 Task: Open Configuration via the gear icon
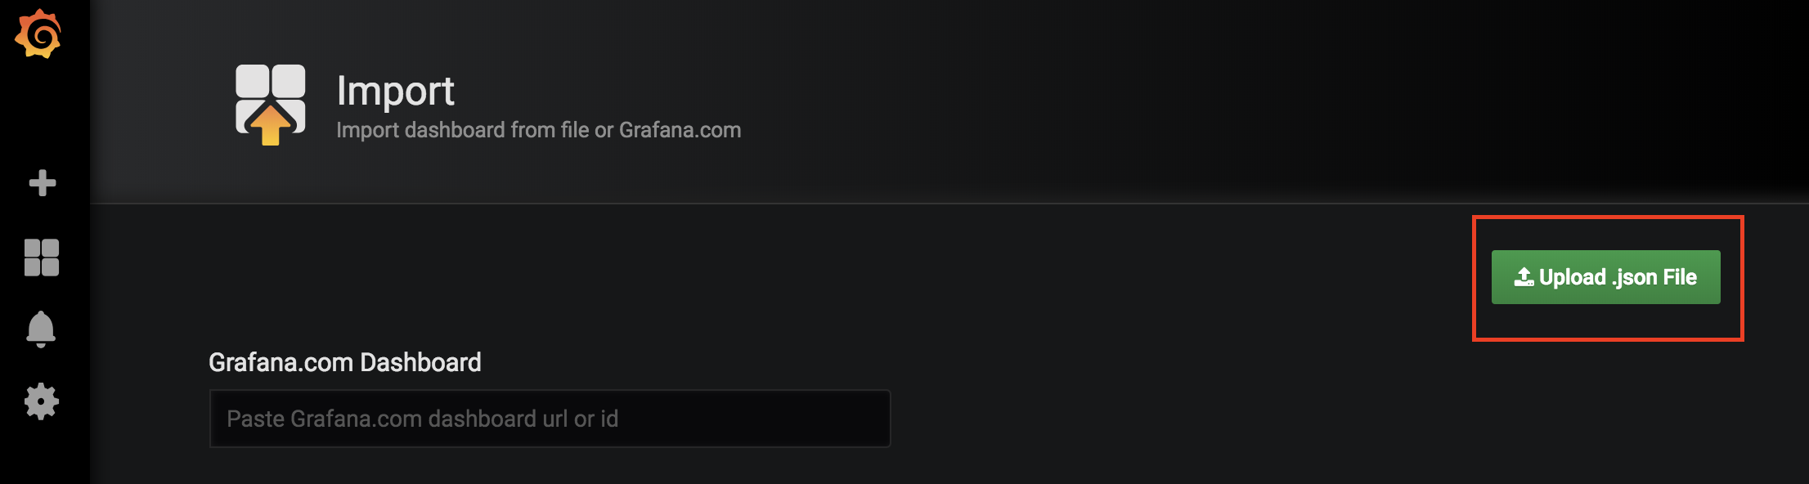43,400
